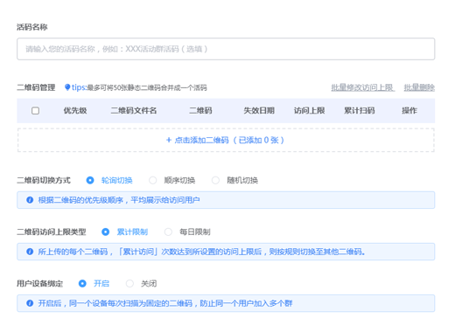Click info icon in 累计访问 description box
The image size is (455, 332).
30,252
